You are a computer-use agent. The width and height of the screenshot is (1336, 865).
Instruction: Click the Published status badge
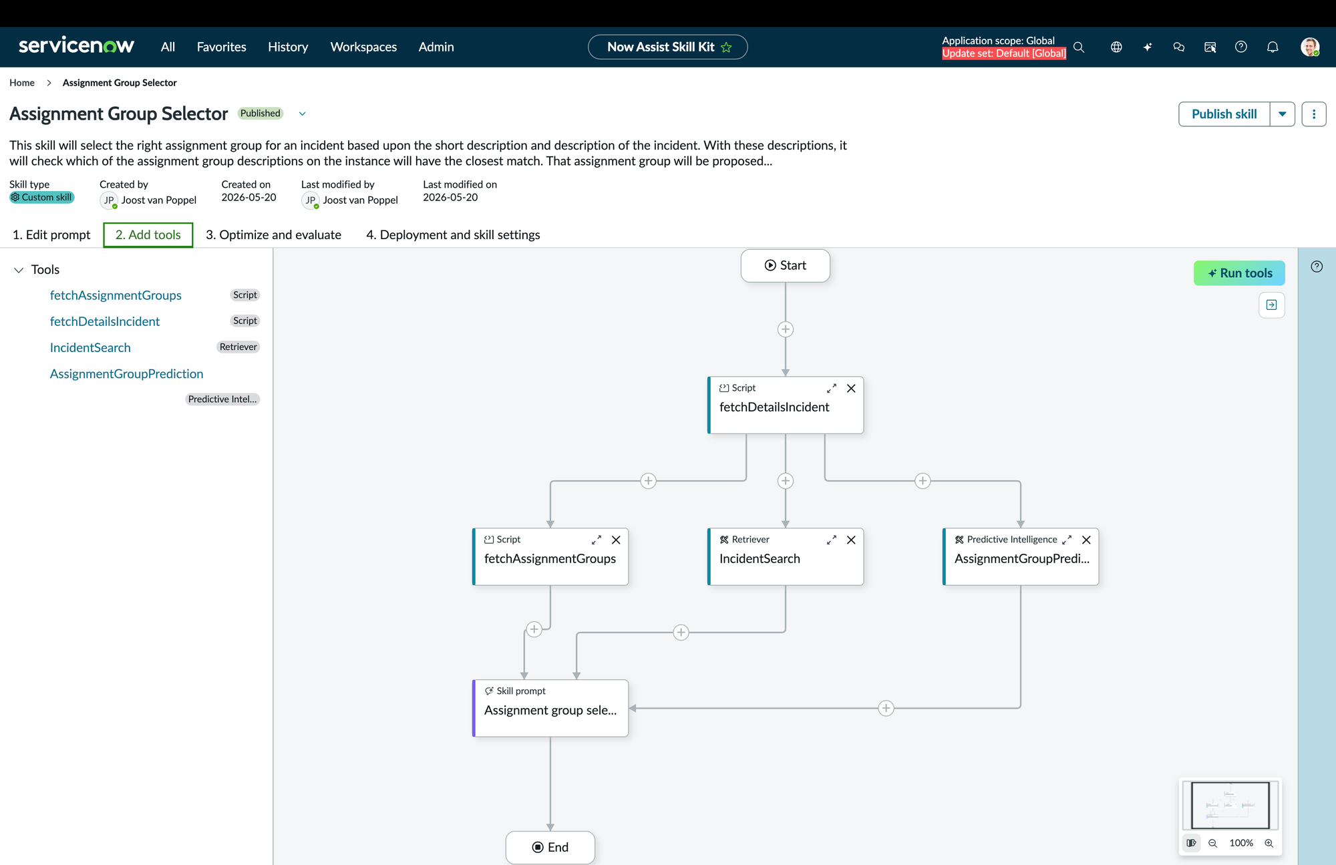[x=261, y=114]
